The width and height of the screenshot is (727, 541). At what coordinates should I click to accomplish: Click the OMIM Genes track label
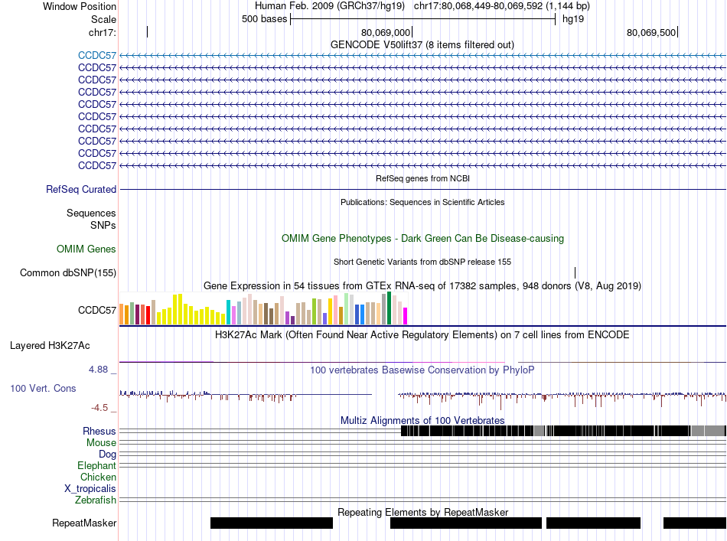click(86, 249)
